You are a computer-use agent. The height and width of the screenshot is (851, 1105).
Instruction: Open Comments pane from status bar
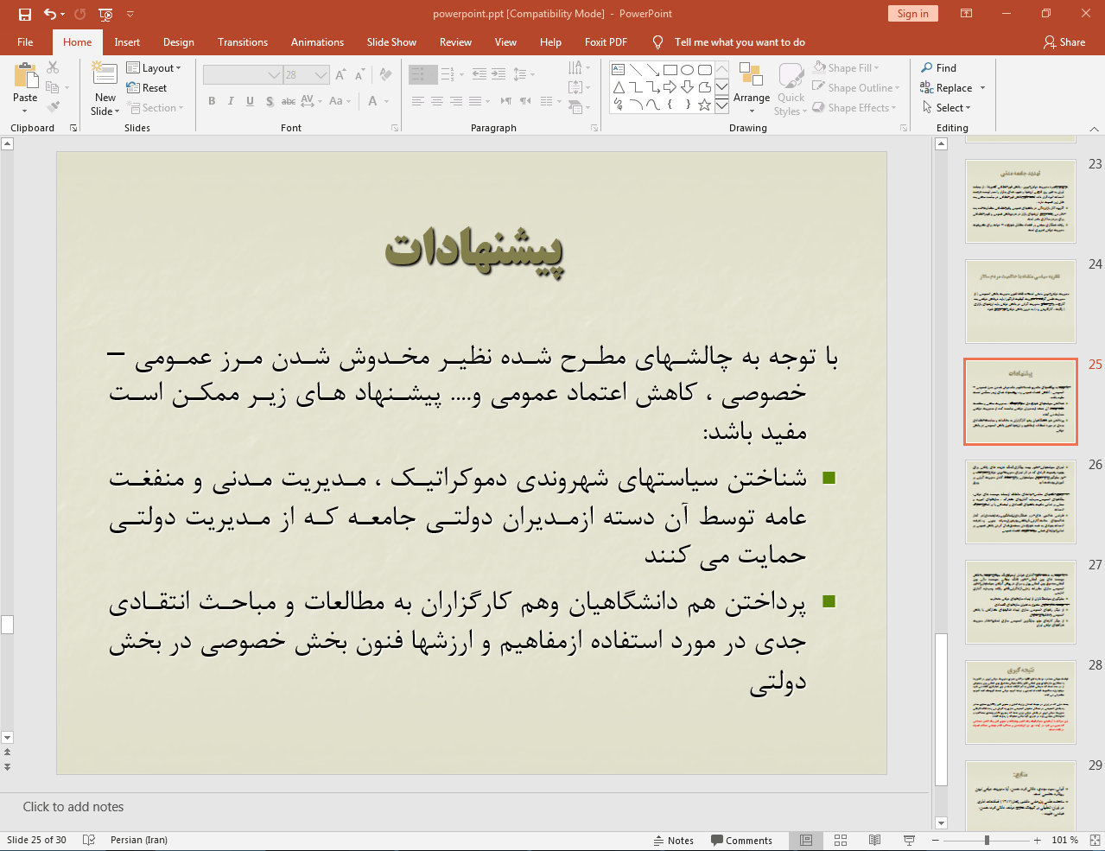click(741, 841)
